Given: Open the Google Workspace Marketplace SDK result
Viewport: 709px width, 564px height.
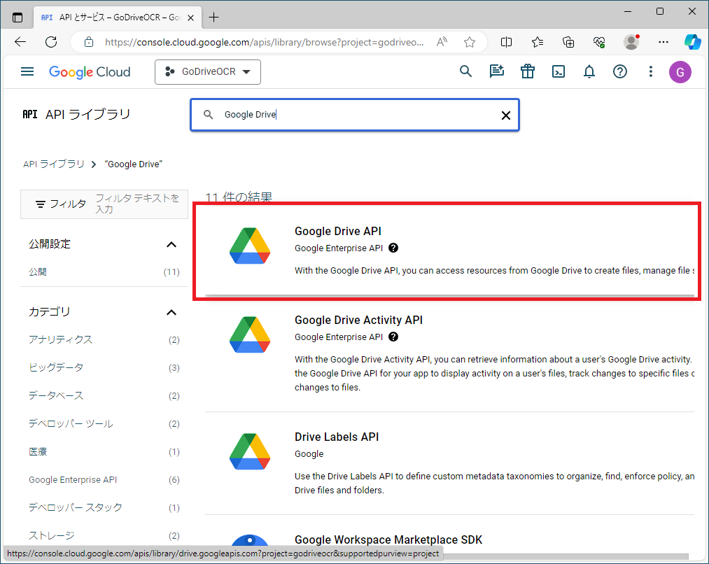Looking at the screenshot, I should pos(388,540).
